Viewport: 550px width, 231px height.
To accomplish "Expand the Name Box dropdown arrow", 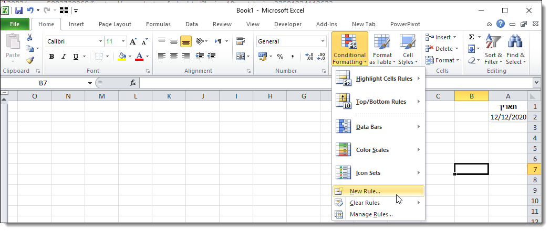I will click(x=90, y=83).
